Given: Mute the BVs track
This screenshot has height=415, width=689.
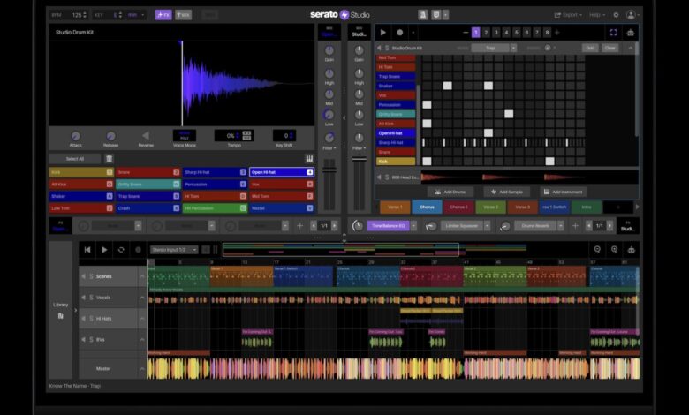Looking at the screenshot, I should (83, 340).
